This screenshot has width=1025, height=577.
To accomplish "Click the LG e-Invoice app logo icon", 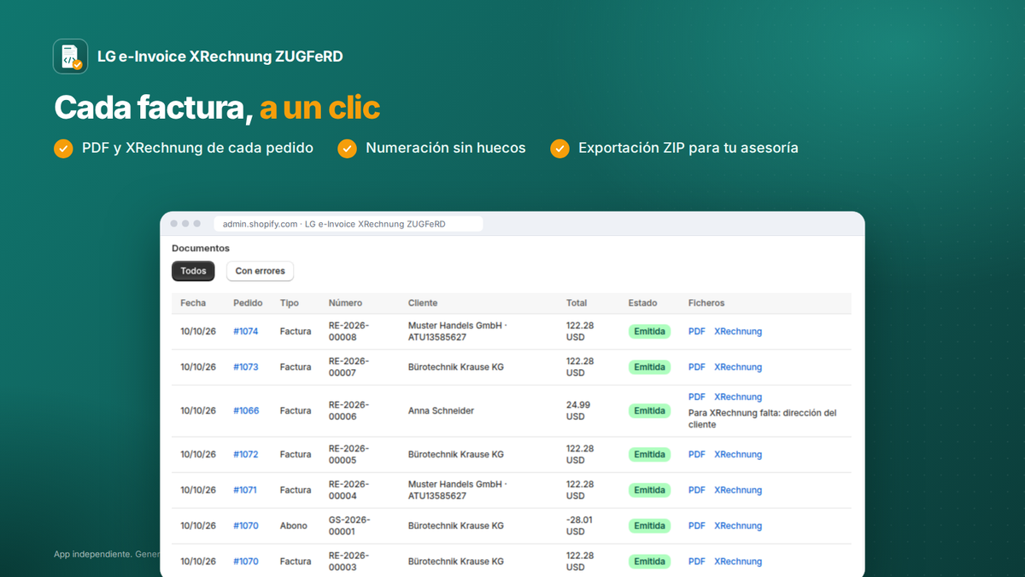I will [70, 56].
